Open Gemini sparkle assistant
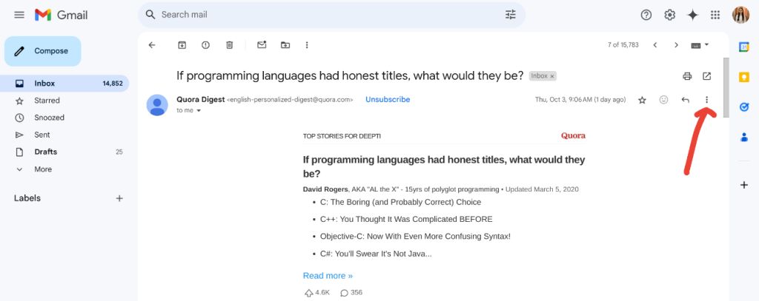The width and height of the screenshot is (759, 301). (692, 15)
